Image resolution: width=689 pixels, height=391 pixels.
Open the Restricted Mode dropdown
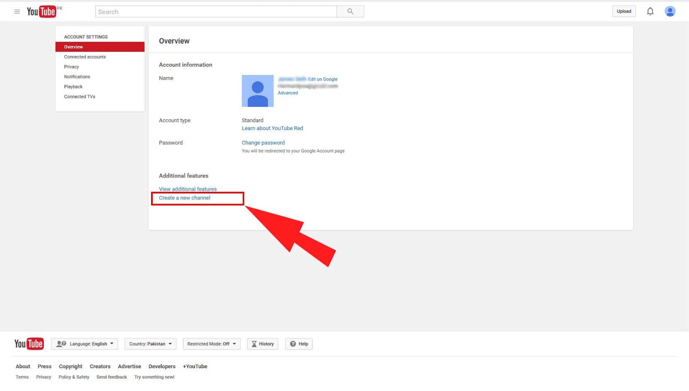(x=211, y=344)
